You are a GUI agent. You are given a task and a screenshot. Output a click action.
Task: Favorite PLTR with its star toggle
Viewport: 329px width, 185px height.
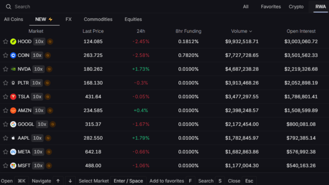(x=5, y=83)
